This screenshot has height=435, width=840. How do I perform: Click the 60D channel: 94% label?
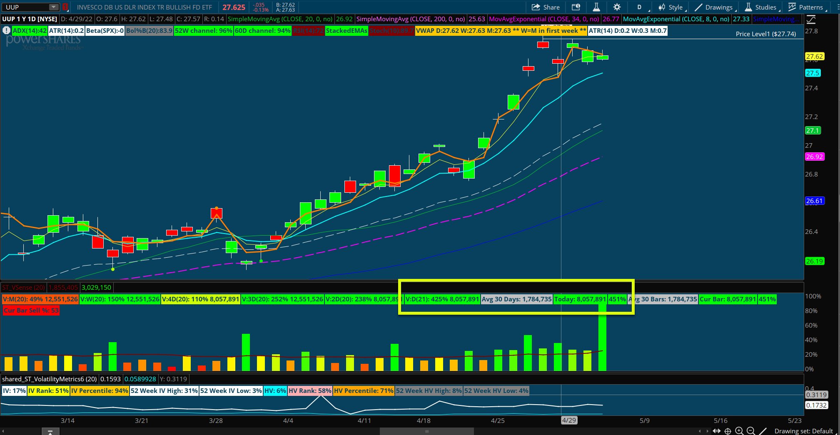coord(262,30)
